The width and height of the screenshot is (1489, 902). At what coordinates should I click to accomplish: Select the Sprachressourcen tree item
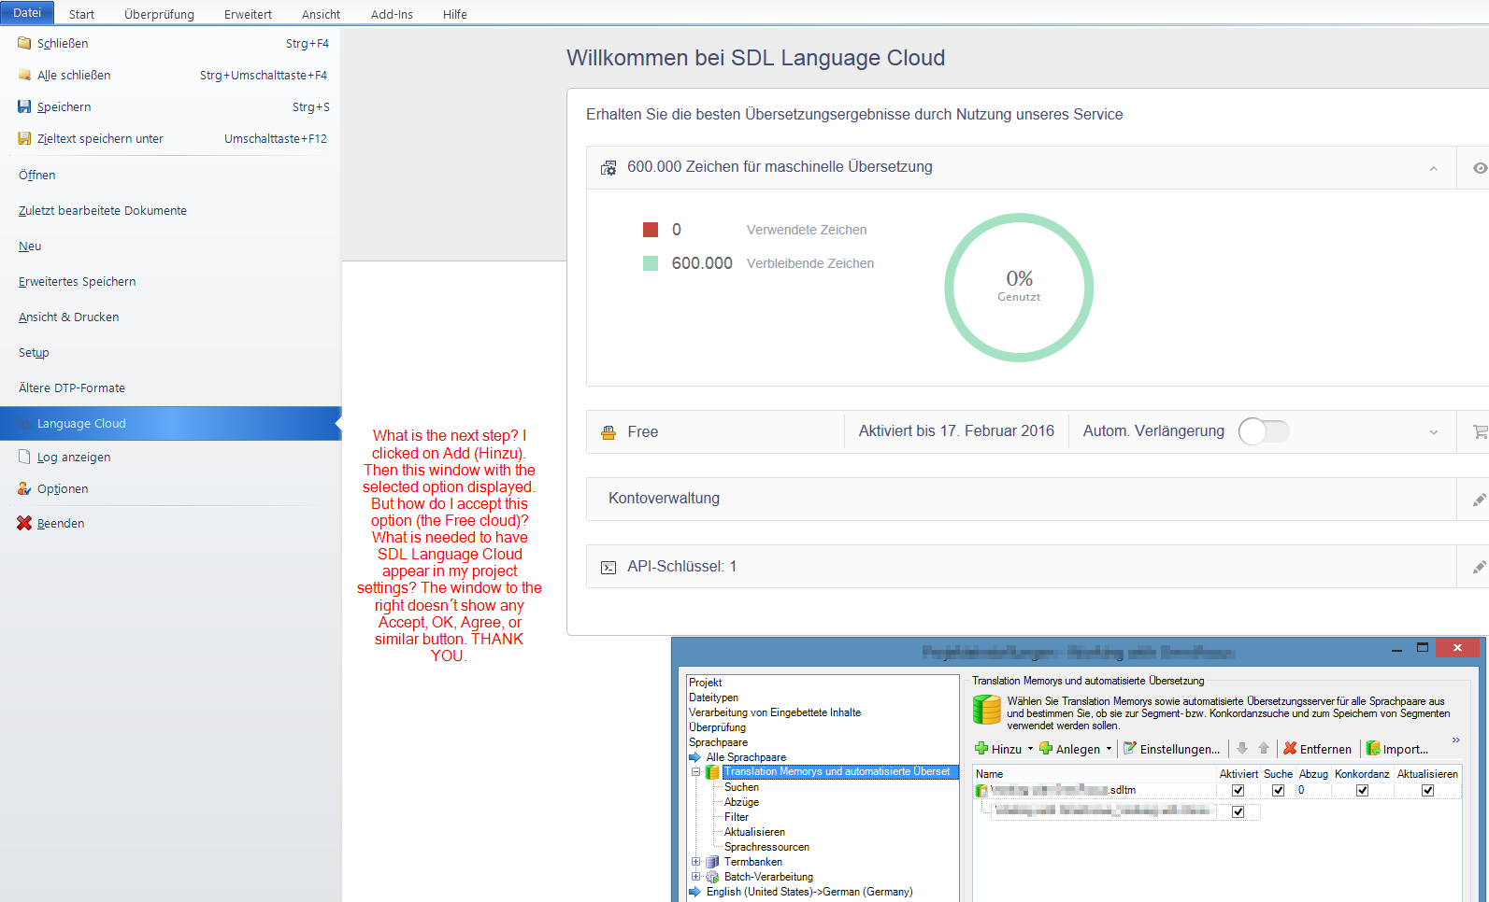click(766, 847)
